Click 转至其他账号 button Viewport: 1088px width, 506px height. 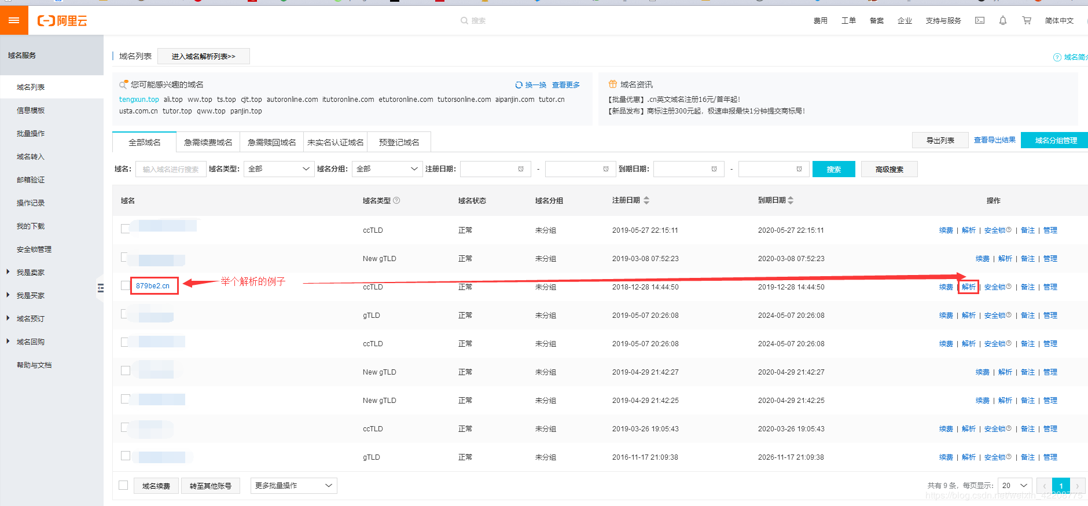[211, 486]
